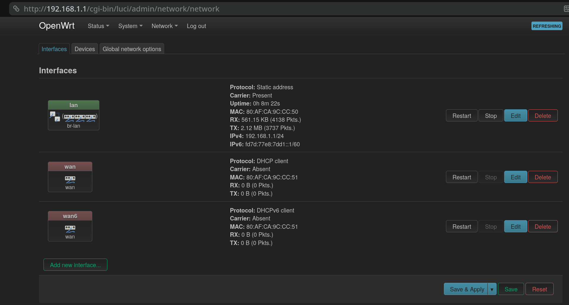Click the lan TX 2.12 MB value
This screenshot has width=569, height=305.
pyautogui.click(x=268, y=128)
